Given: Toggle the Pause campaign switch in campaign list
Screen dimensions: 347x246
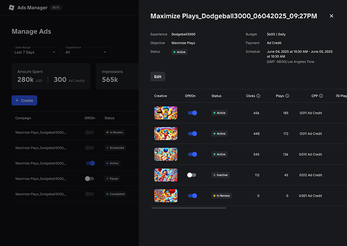Looking at the screenshot, I should (90, 179).
